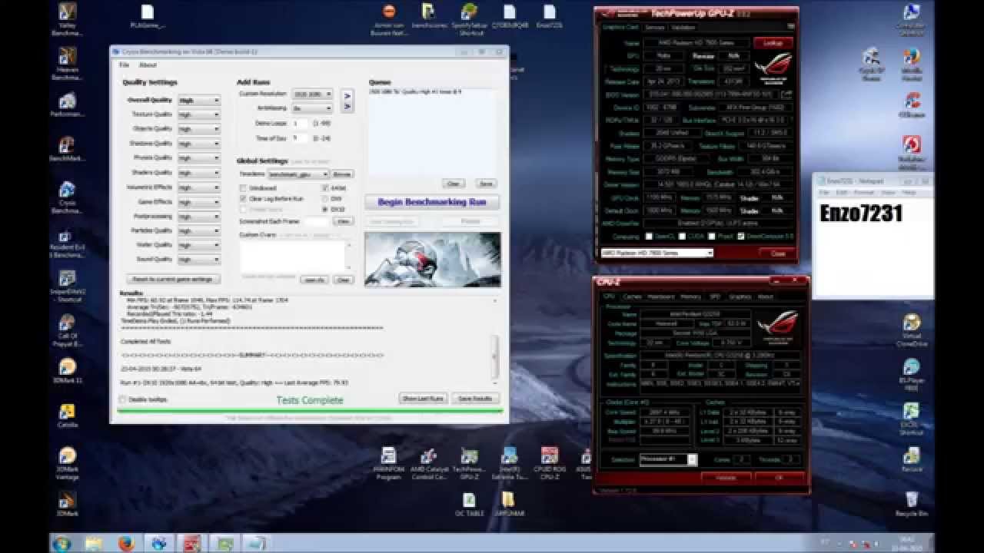Open Water Quality dropdown

(199, 245)
